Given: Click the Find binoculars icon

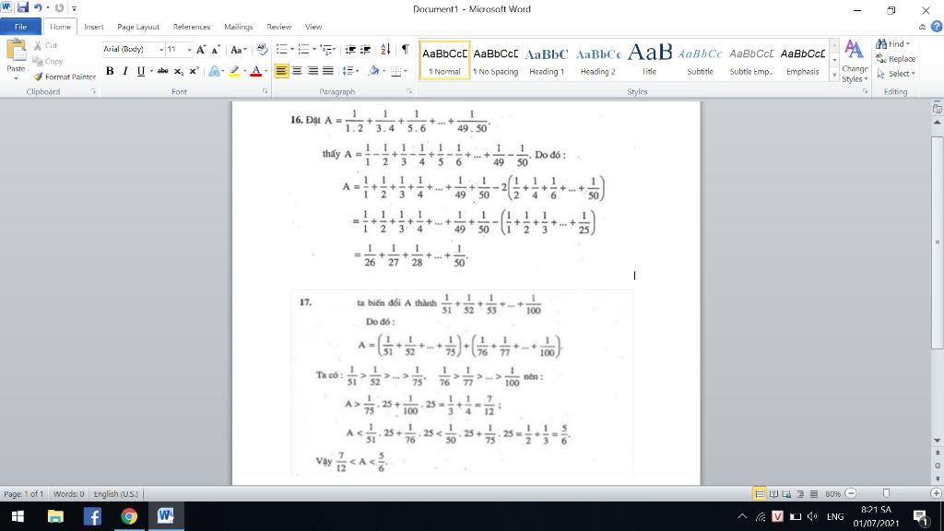Looking at the screenshot, I should pos(881,44).
